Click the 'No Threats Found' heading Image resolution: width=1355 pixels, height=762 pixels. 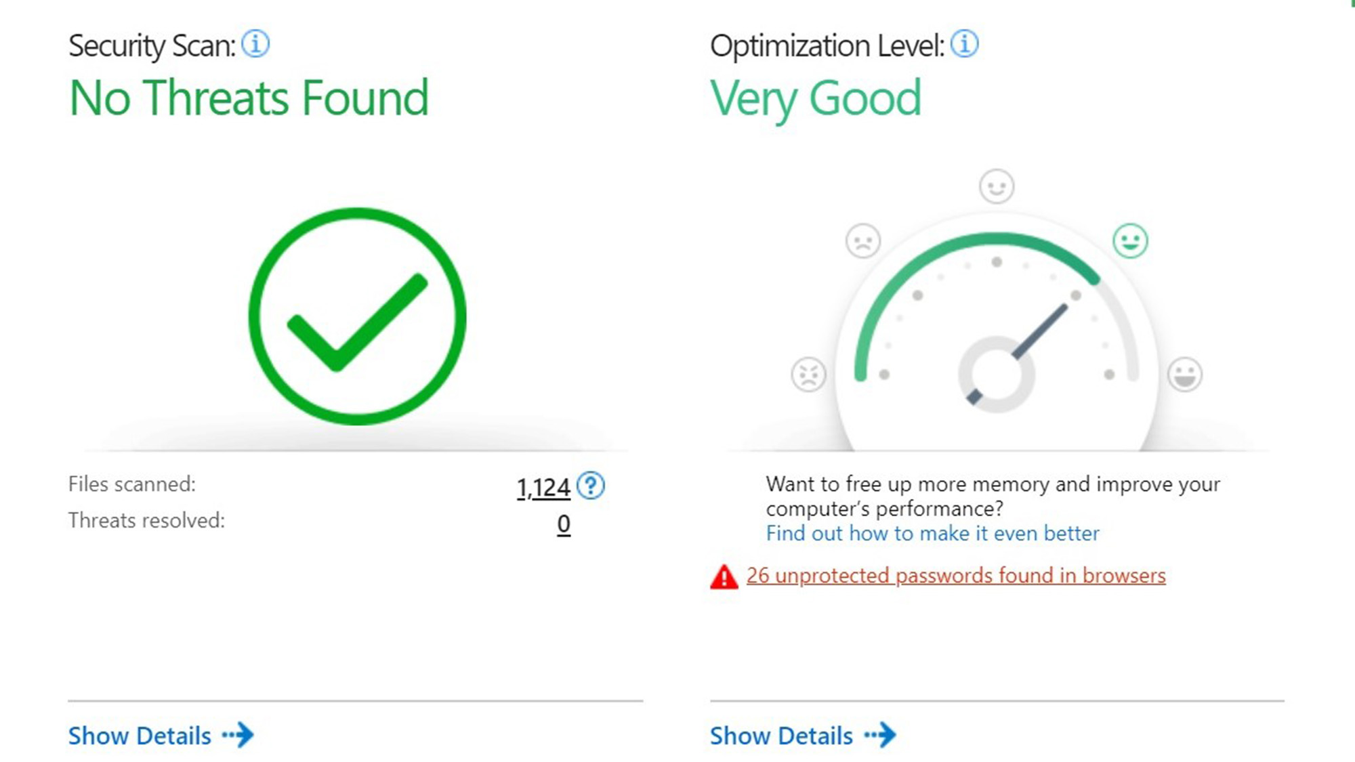[x=249, y=98]
